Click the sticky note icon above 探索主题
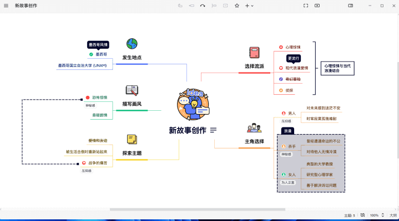 coord(132,140)
